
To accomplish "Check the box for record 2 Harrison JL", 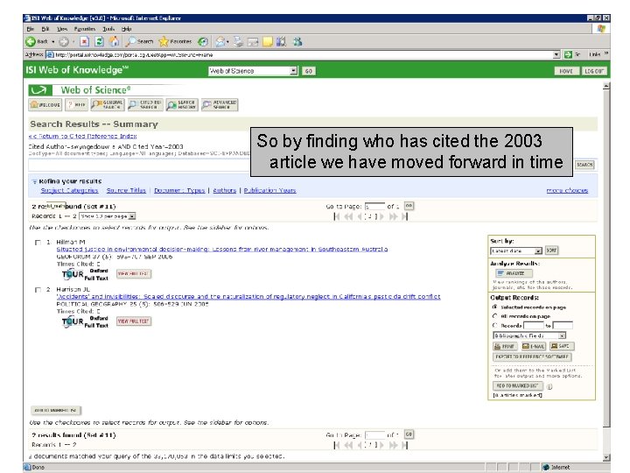I will (x=38, y=290).
